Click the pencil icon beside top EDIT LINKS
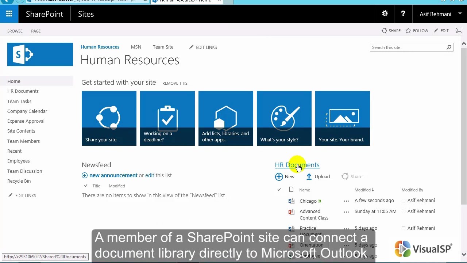 [191, 47]
